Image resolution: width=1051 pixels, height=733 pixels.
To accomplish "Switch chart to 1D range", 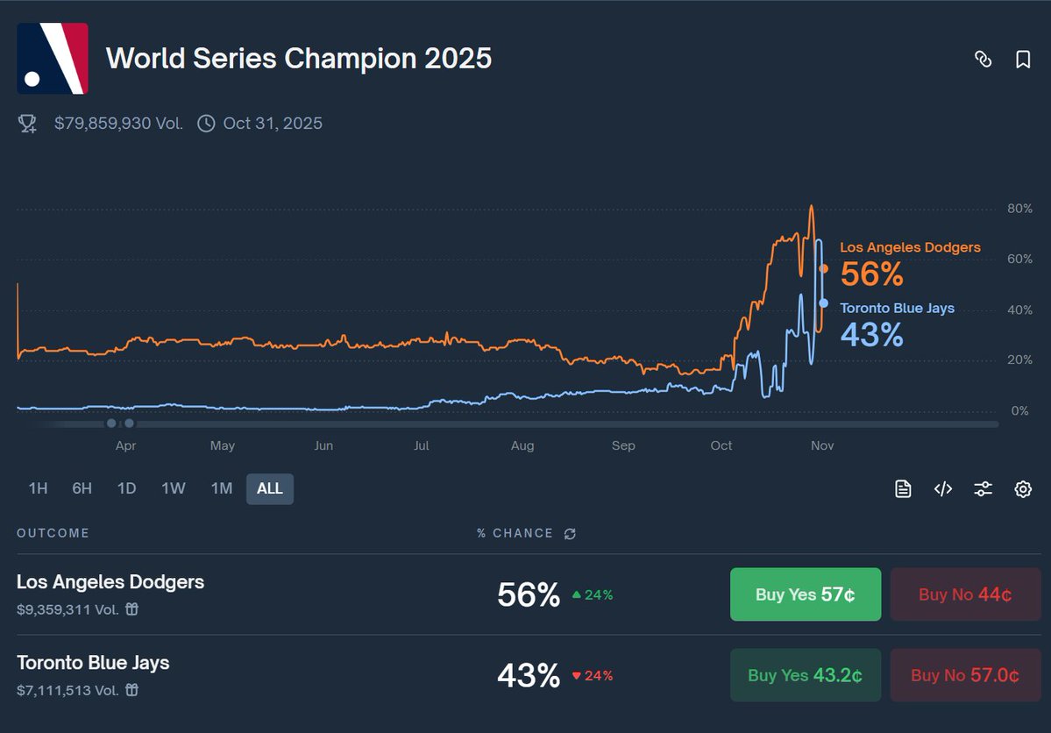I will click(x=126, y=488).
